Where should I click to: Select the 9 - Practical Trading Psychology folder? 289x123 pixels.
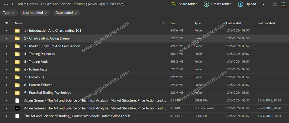(x=47, y=93)
